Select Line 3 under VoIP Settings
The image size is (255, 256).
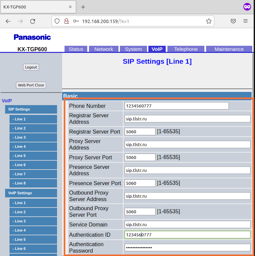coord(33,221)
